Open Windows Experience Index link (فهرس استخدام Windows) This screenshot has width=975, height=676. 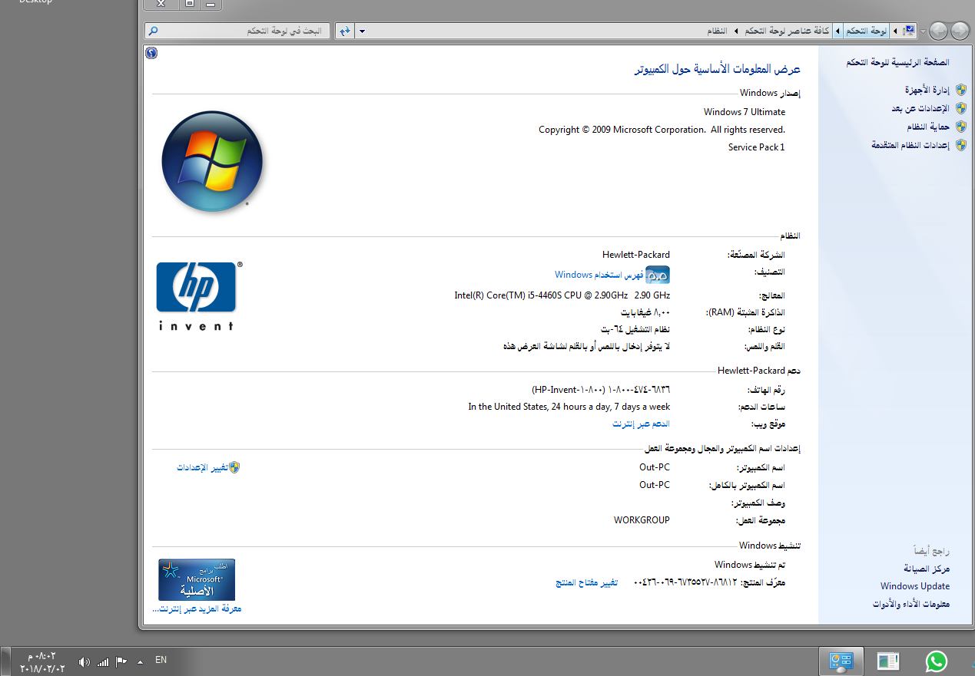599,275
